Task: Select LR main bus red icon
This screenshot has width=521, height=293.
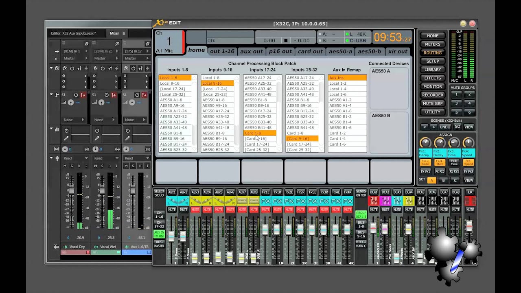Action: 470,201
